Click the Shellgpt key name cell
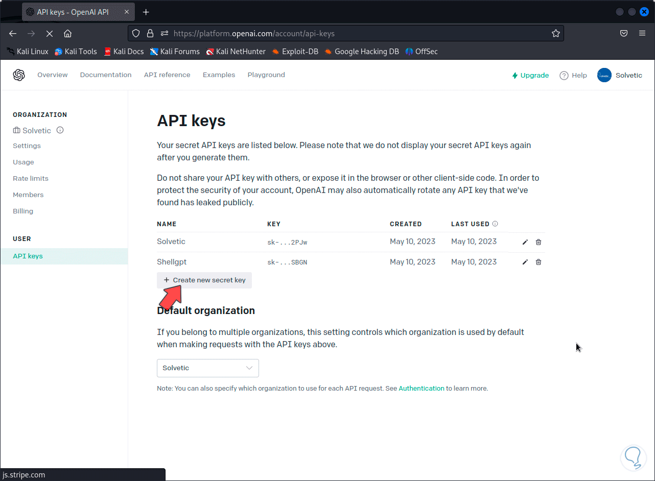 (172, 262)
